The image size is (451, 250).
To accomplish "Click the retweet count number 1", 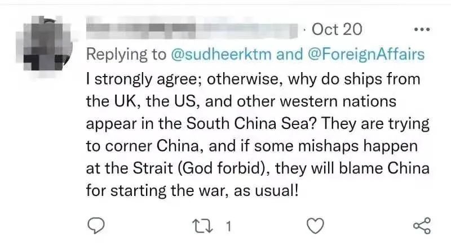I will click(228, 226).
